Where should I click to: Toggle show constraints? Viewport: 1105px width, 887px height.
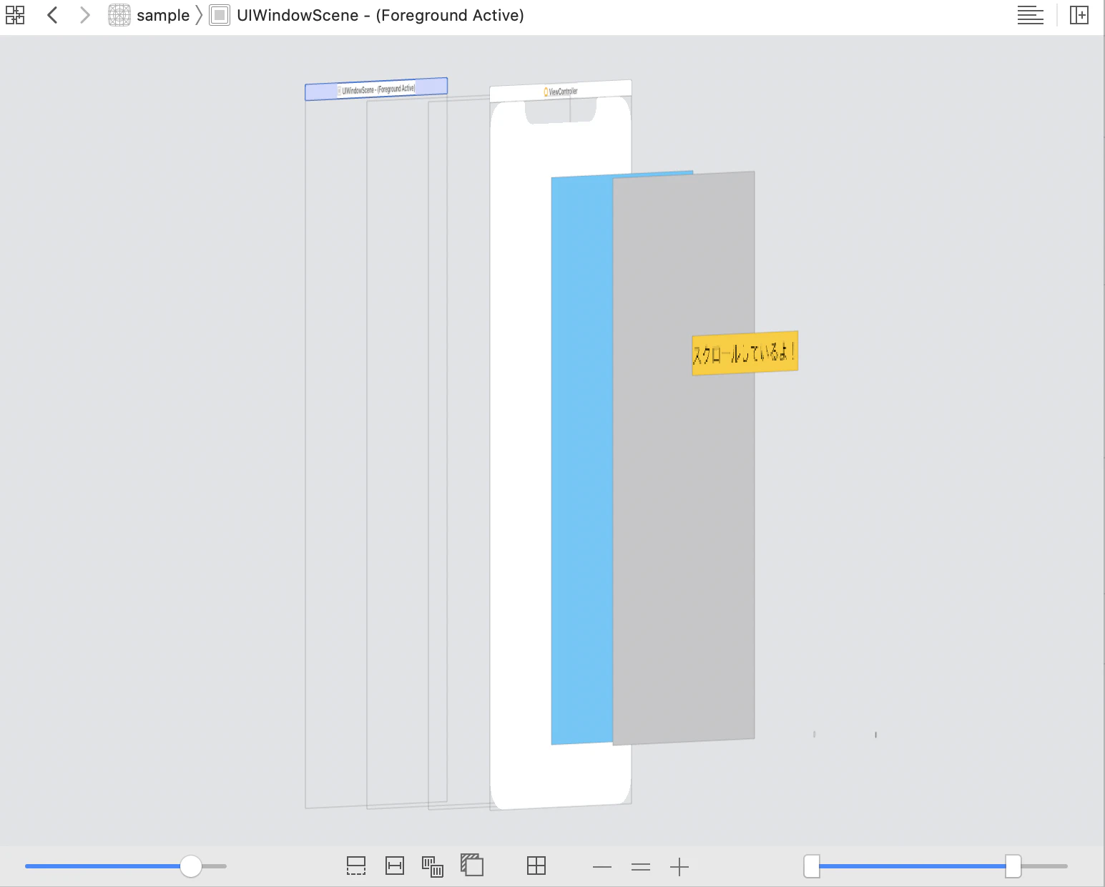pyautogui.click(x=395, y=866)
